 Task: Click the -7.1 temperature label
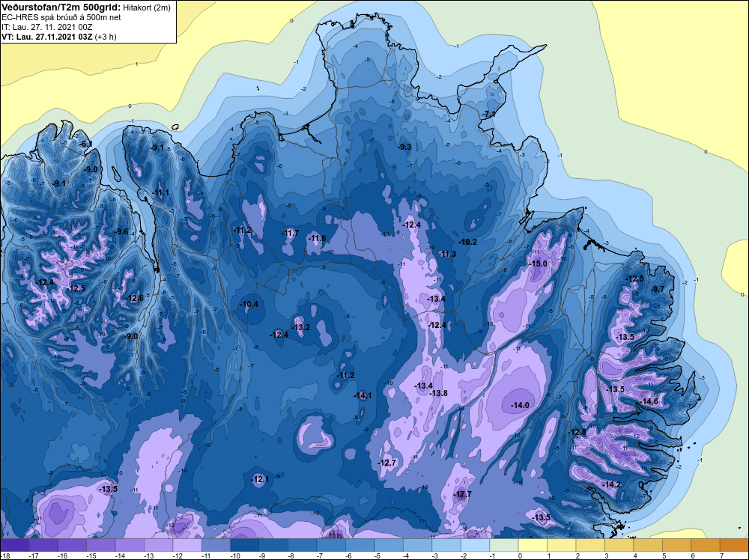(x=488, y=114)
